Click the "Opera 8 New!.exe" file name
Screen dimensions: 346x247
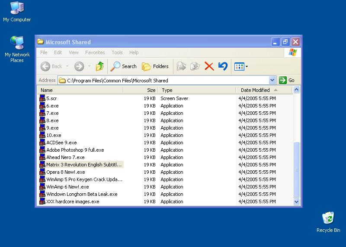pyautogui.click(x=66, y=172)
